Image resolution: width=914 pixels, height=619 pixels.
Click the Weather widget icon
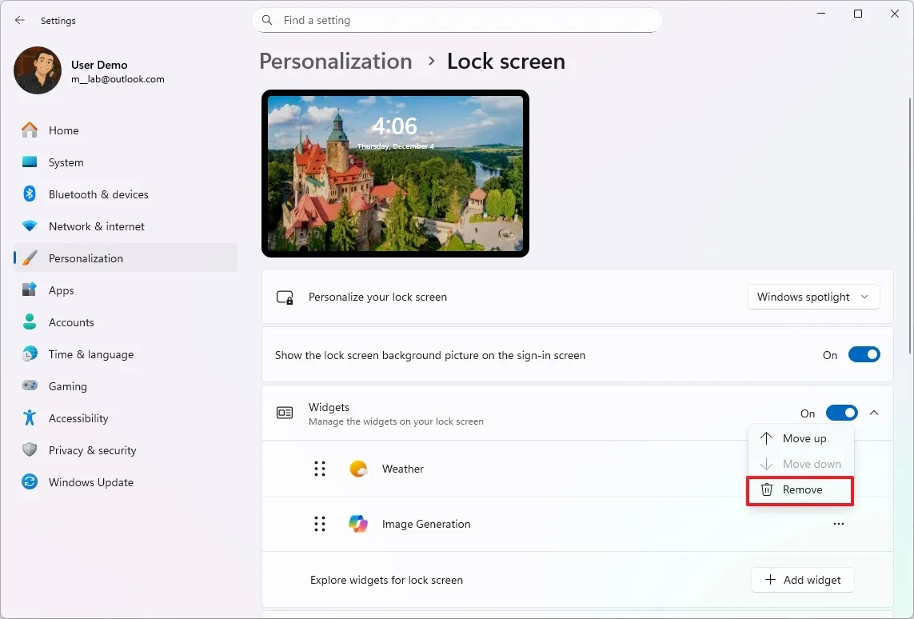coord(357,469)
